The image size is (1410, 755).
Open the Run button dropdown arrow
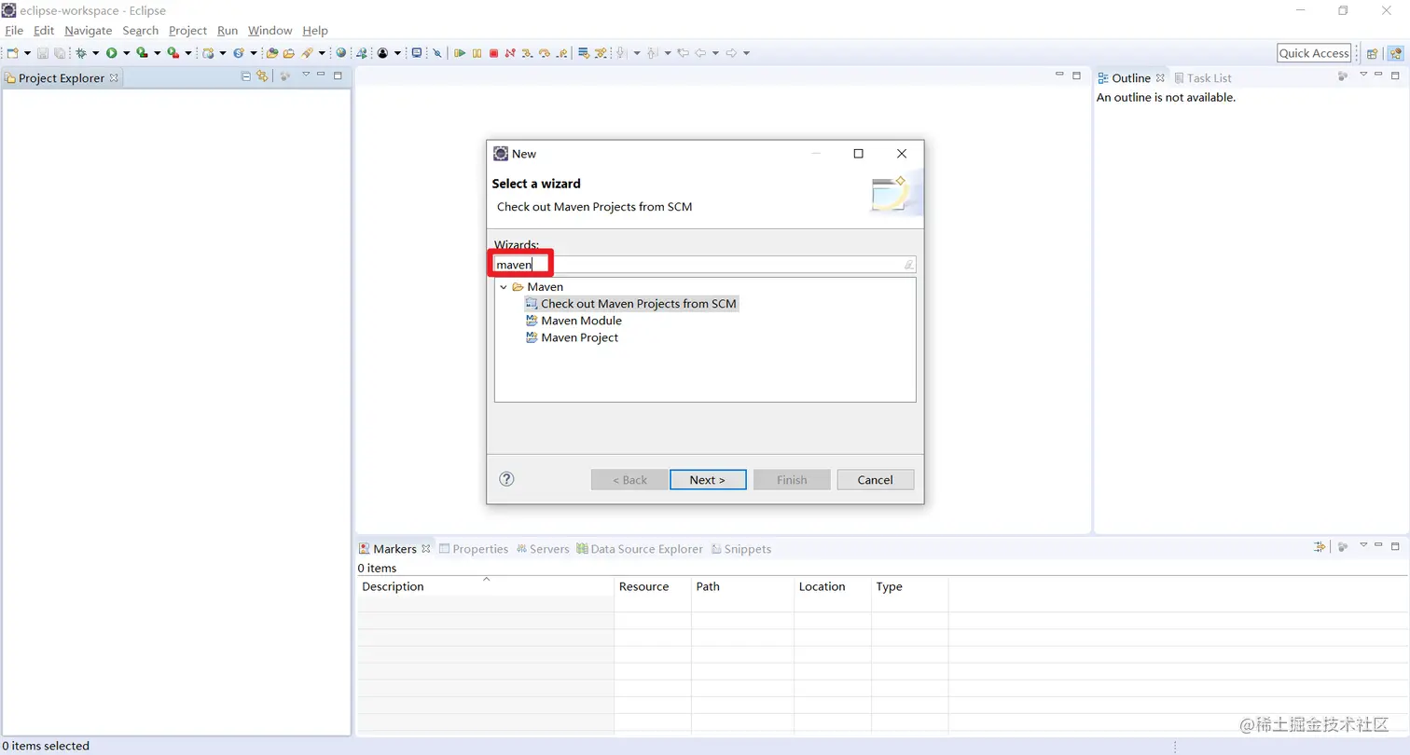click(126, 53)
